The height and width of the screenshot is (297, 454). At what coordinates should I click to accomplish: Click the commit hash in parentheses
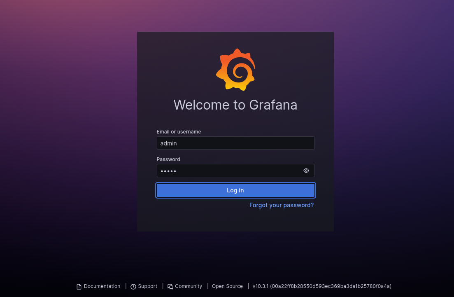pos(331,286)
